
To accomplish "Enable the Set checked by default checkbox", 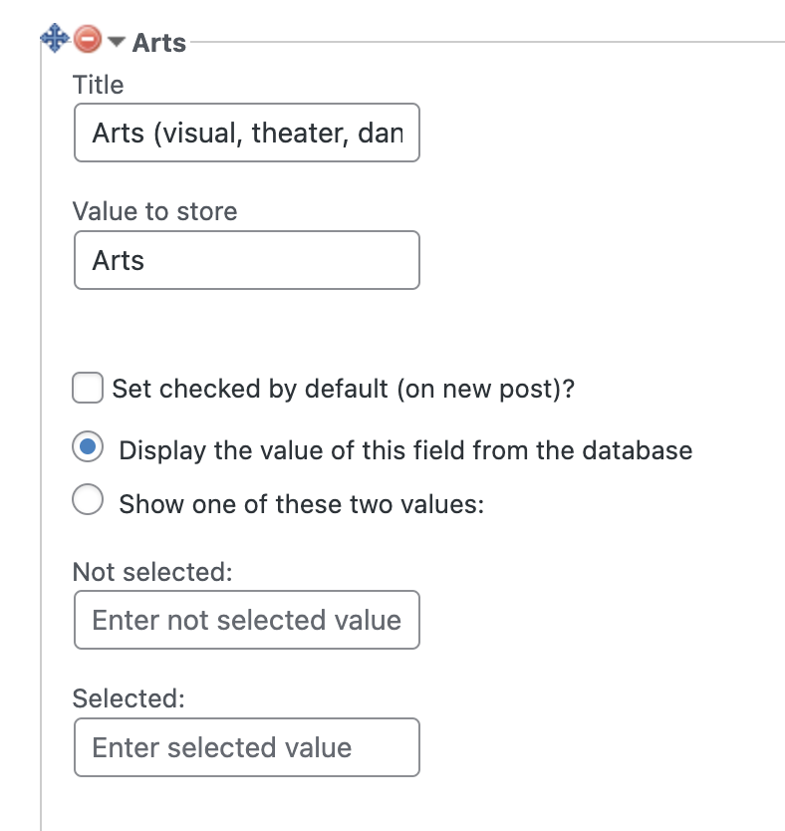I will click(x=88, y=388).
